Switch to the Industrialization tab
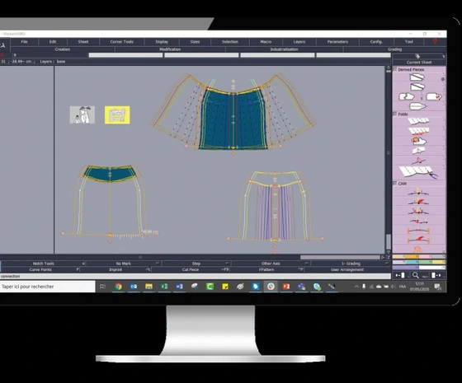 click(284, 49)
